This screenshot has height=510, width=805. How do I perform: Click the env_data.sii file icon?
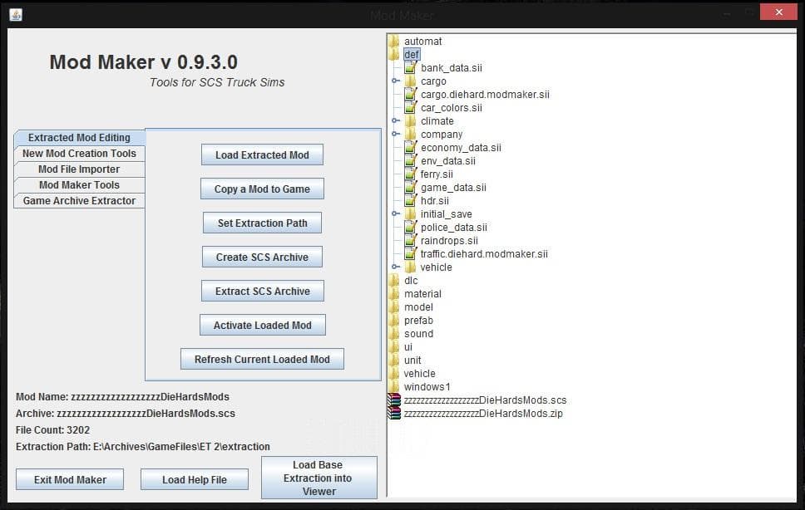click(x=410, y=161)
